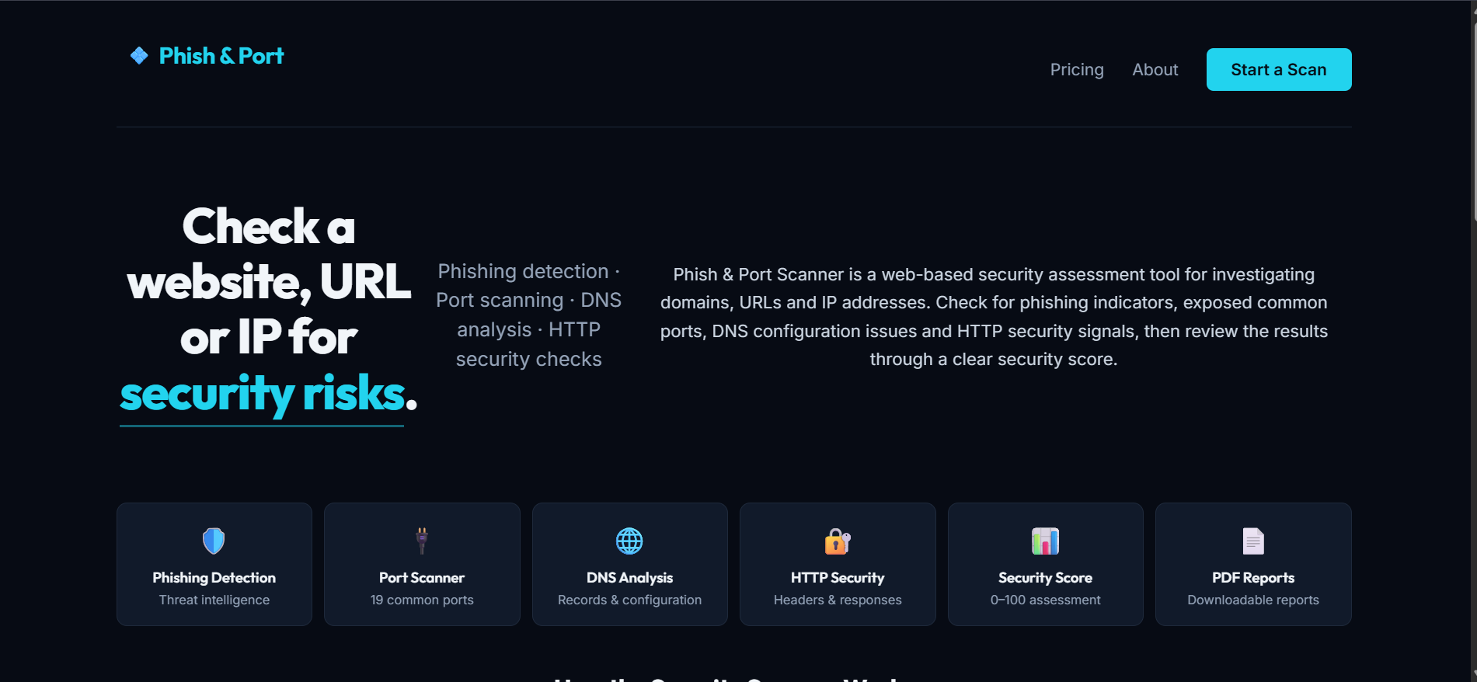Image resolution: width=1477 pixels, height=682 pixels.
Task: Click the Phish & Port Scanner description paragraph
Action: 994,316
